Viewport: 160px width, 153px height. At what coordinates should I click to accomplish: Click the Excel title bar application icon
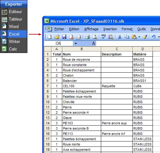(x=47, y=21)
